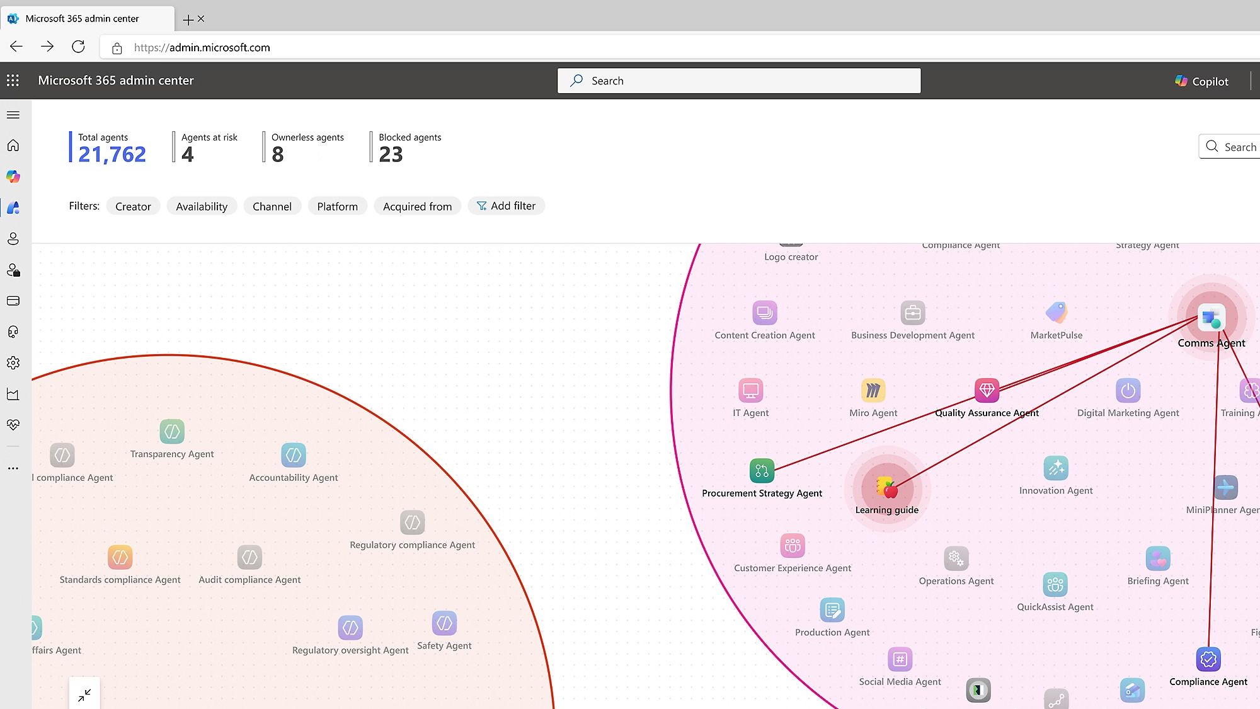
Task: Click the top Search input field
Action: (x=738, y=81)
